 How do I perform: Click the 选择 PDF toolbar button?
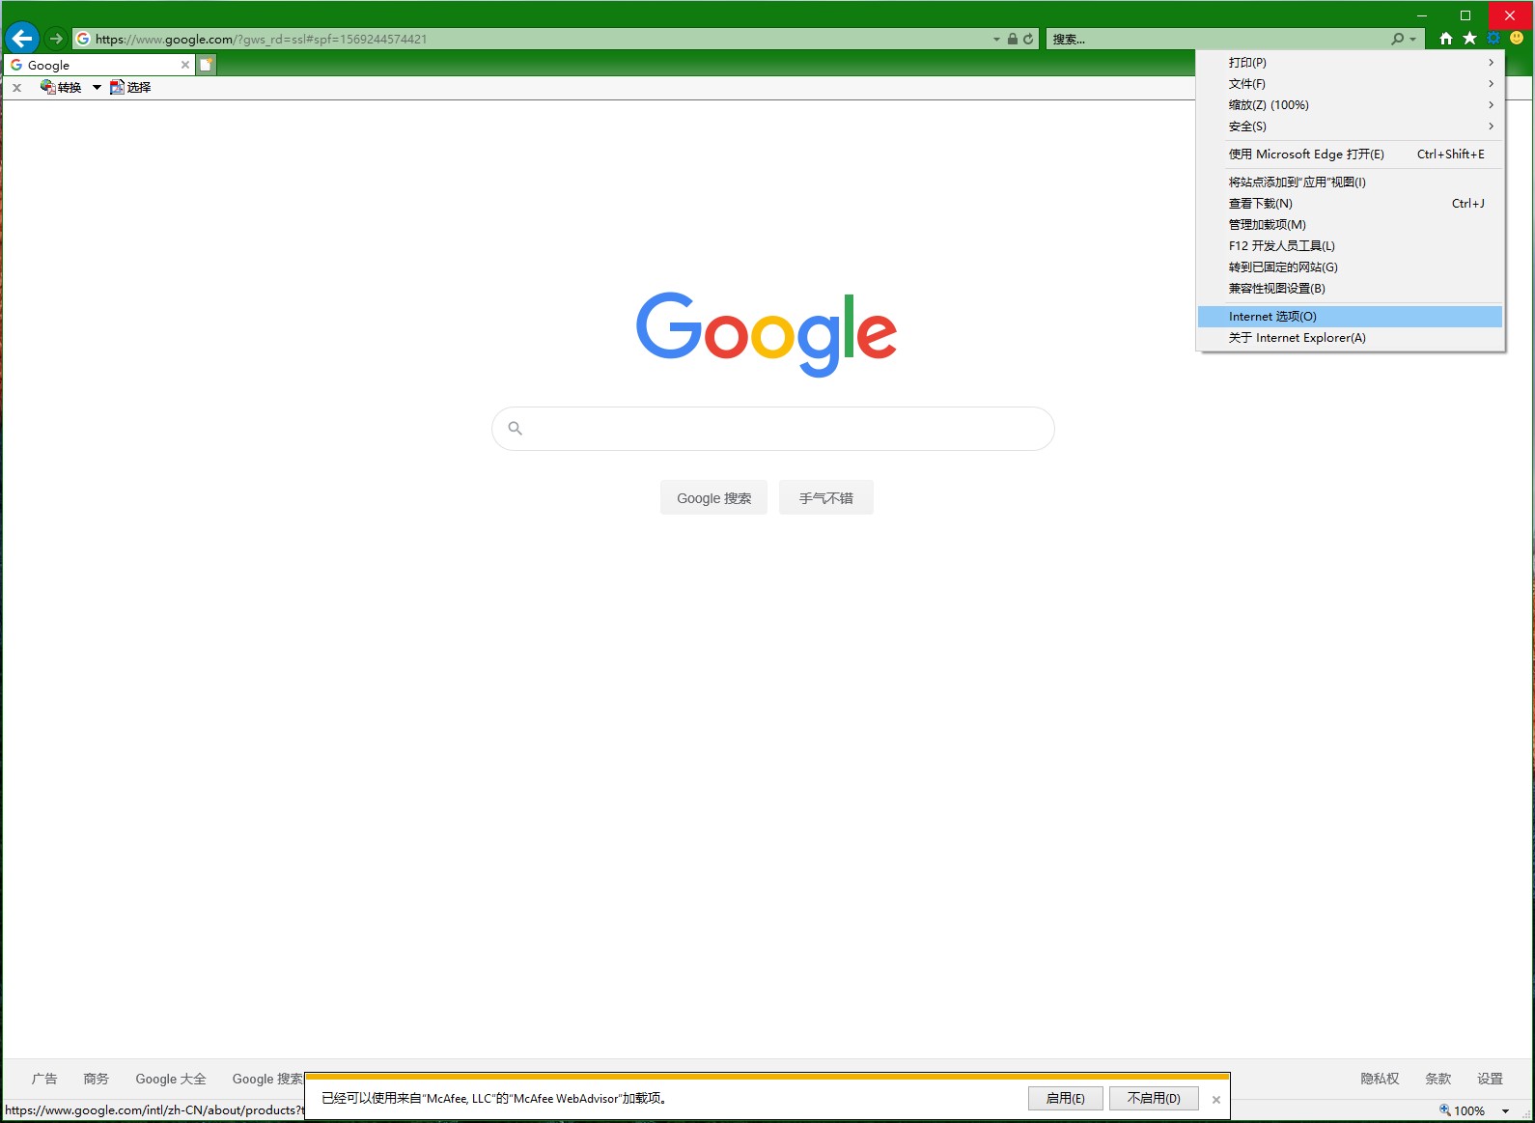pos(130,87)
